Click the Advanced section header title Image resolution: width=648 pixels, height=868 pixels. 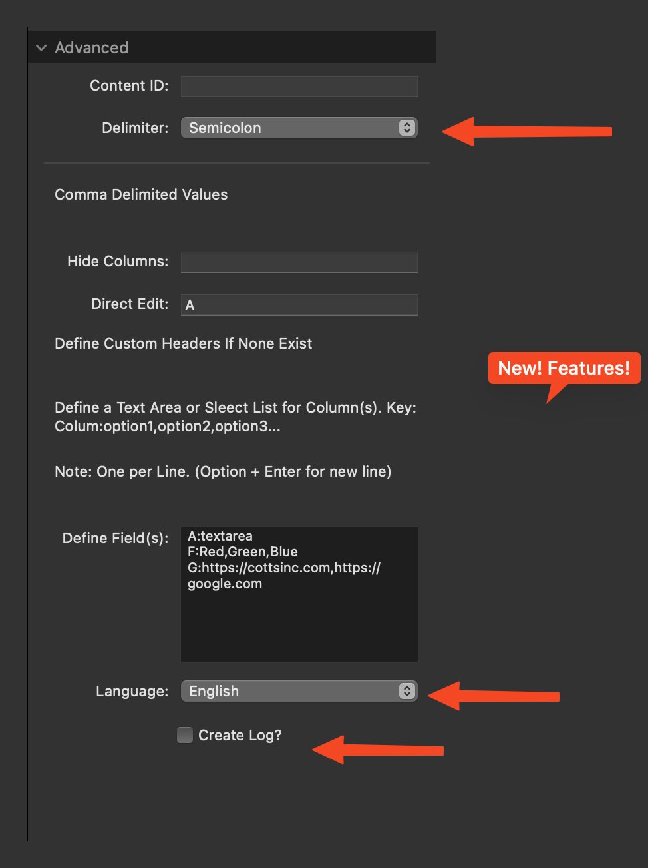(91, 48)
